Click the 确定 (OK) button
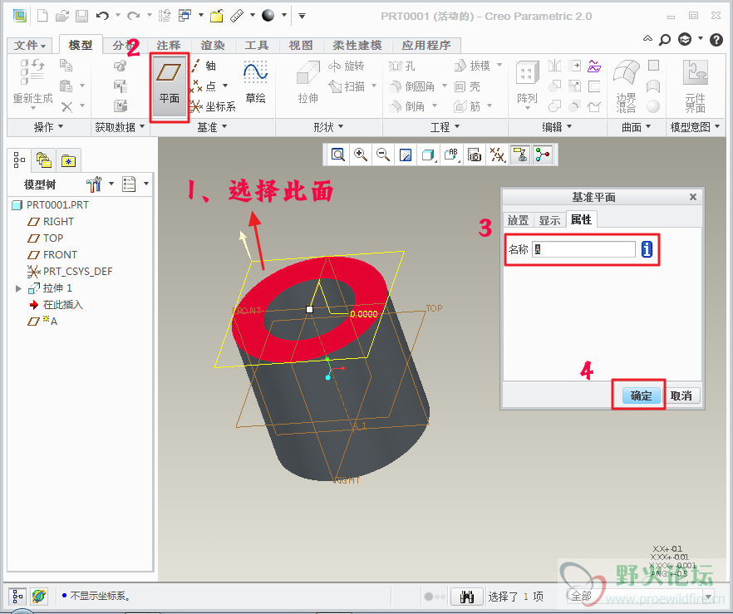The width and height of the screenshot is (733, 614). [x=641, y=395]
